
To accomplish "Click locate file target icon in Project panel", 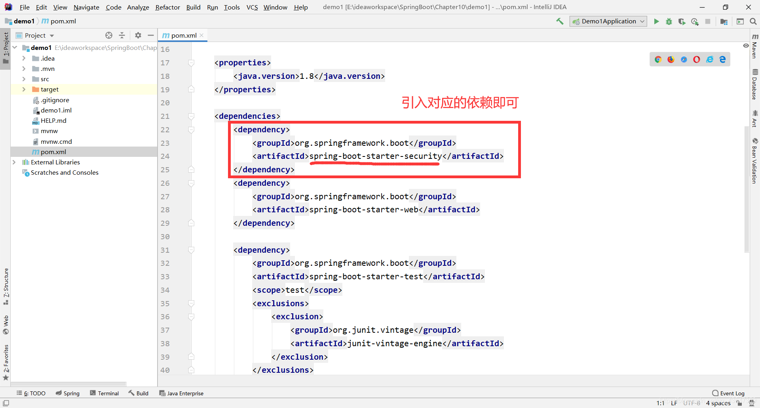I will click(109, 35).
